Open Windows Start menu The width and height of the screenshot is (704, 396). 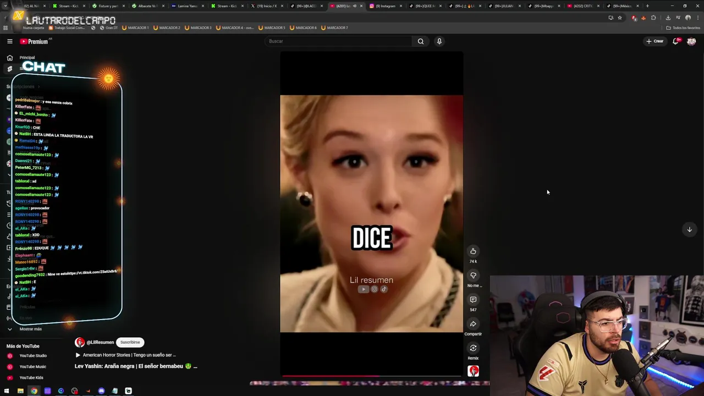point(7,391)
